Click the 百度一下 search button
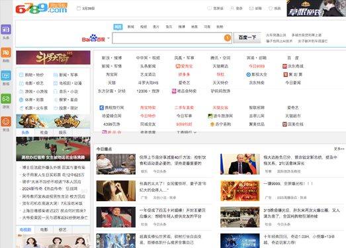Image resolution: width=346 pixels, height=248 pixels. (247, 38)
